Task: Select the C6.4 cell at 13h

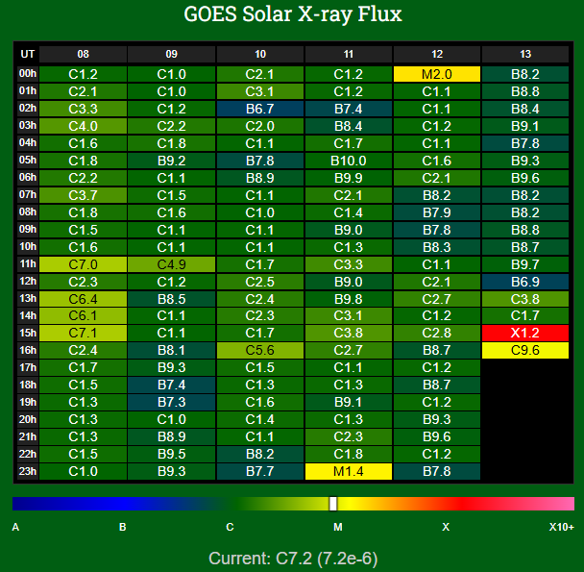Action: coord(83,299)
